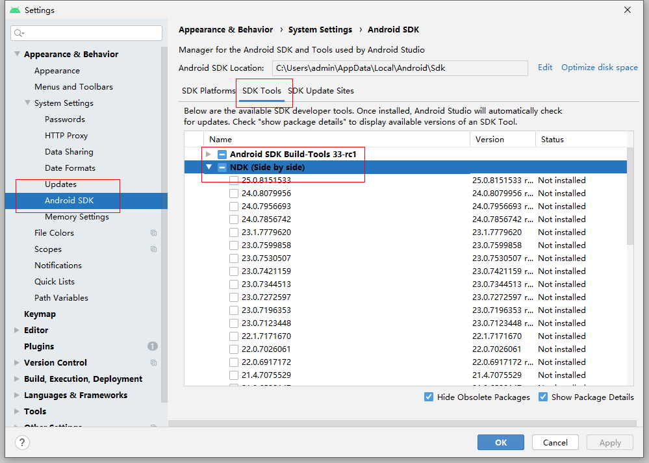This screenshot has height=463, width=649.
Task: Expand Android SDK Build-Tools 33-rc1 row
Action: pos(209,155)
